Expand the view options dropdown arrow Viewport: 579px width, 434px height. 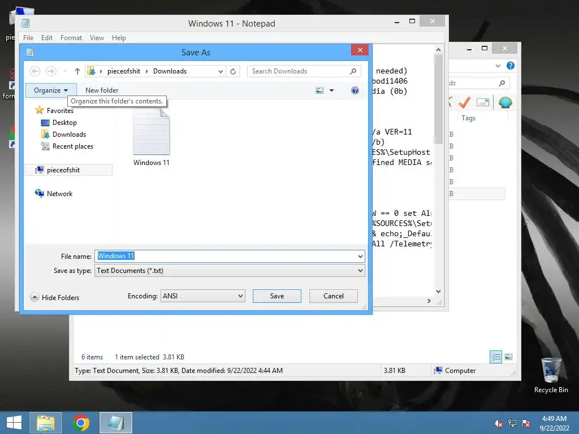click(x=331, y=90)
